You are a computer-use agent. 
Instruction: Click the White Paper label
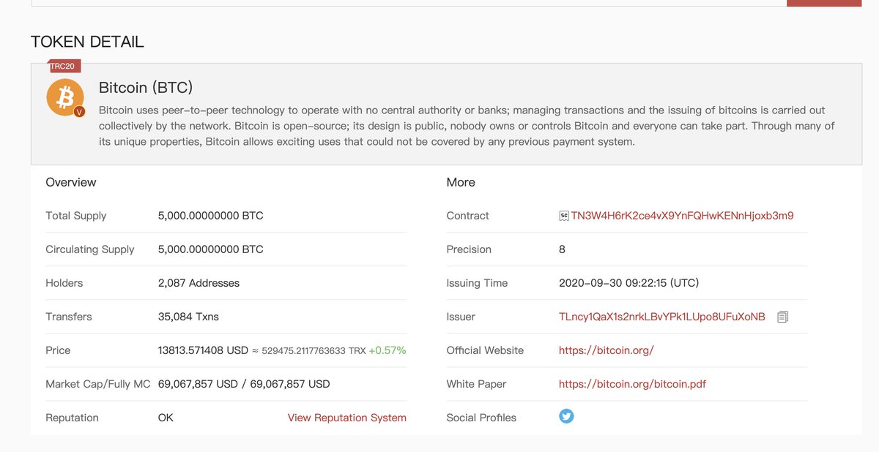pos(477,384)
